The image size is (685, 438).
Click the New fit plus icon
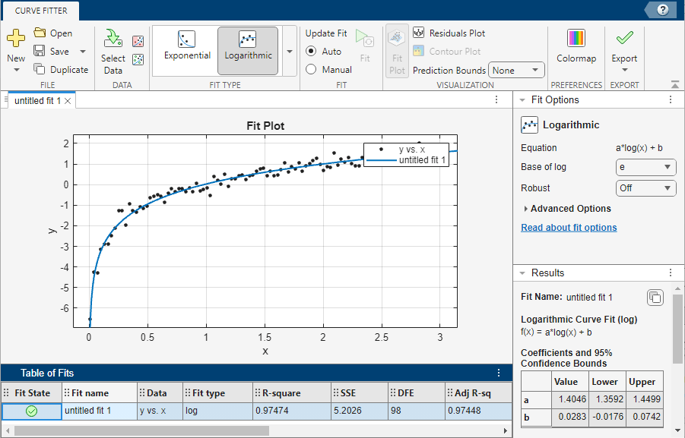click(16, 38)
